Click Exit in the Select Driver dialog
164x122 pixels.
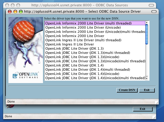pyautogui.click(x=147, y=90)
